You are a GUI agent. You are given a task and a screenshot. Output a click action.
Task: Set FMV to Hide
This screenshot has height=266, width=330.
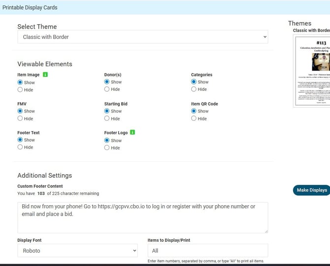[x=20, y=118]
